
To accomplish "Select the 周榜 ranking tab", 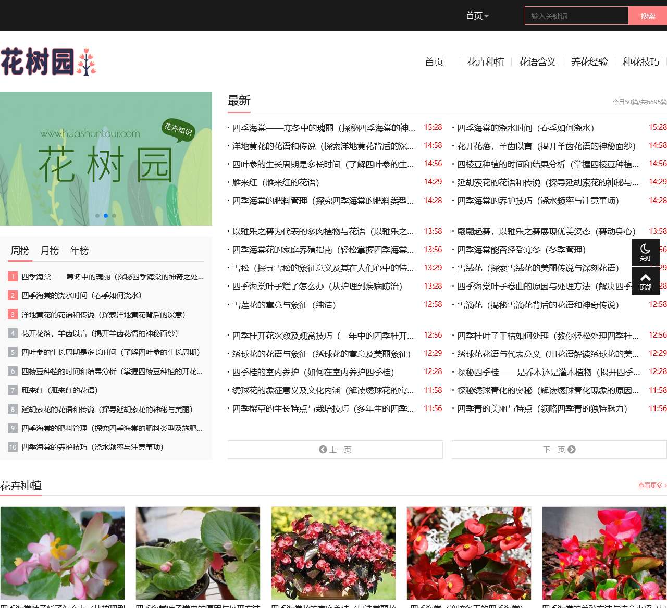I will 20,251.
